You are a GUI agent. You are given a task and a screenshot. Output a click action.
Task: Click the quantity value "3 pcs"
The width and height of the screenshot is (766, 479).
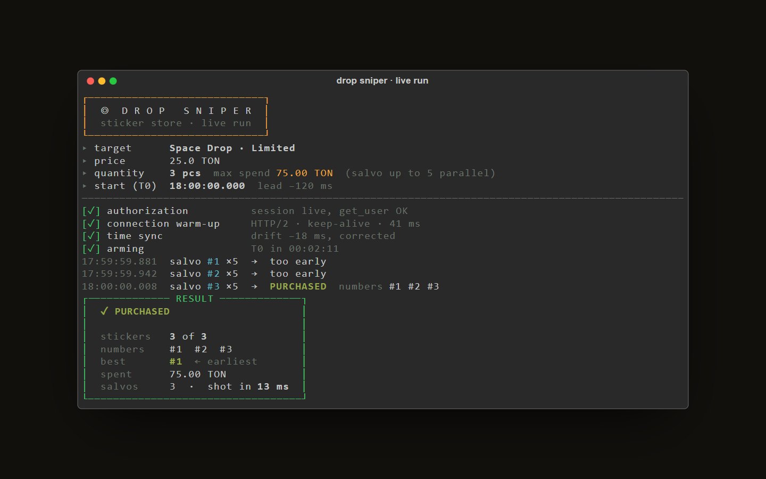pos(185,173)
